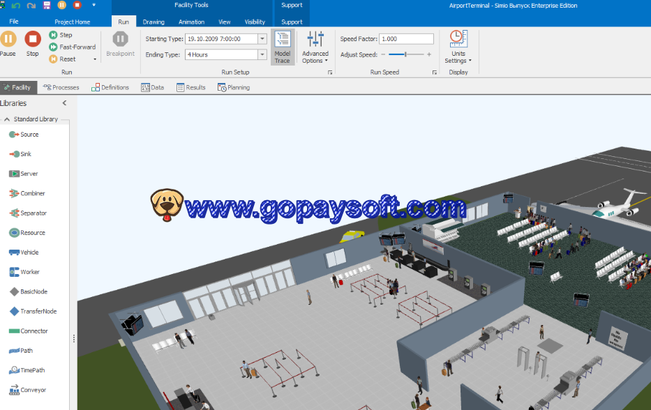The height and width of the screenshot is (410, 651).
Task: Click the Libraries panel splitter handle
Action: pos(74,338)
